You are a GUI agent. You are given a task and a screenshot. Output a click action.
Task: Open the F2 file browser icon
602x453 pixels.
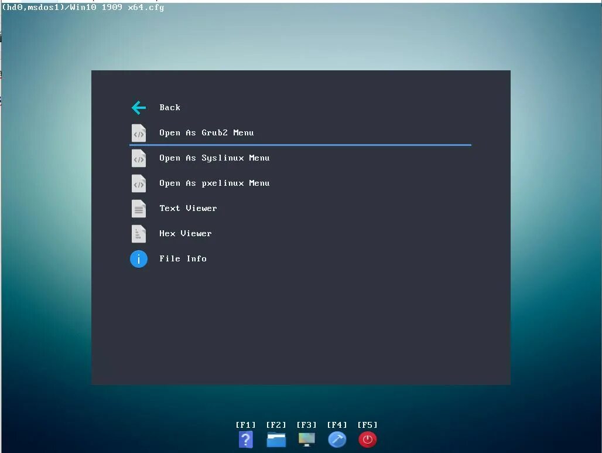(276, 440)
